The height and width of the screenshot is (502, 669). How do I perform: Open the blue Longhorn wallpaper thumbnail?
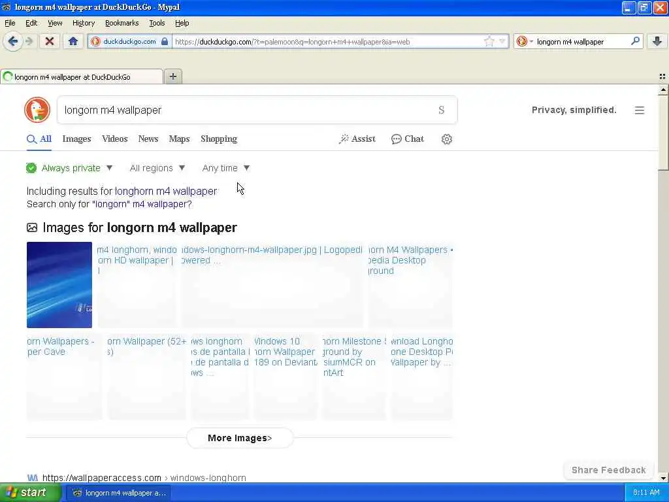click(x=59, y=285)
